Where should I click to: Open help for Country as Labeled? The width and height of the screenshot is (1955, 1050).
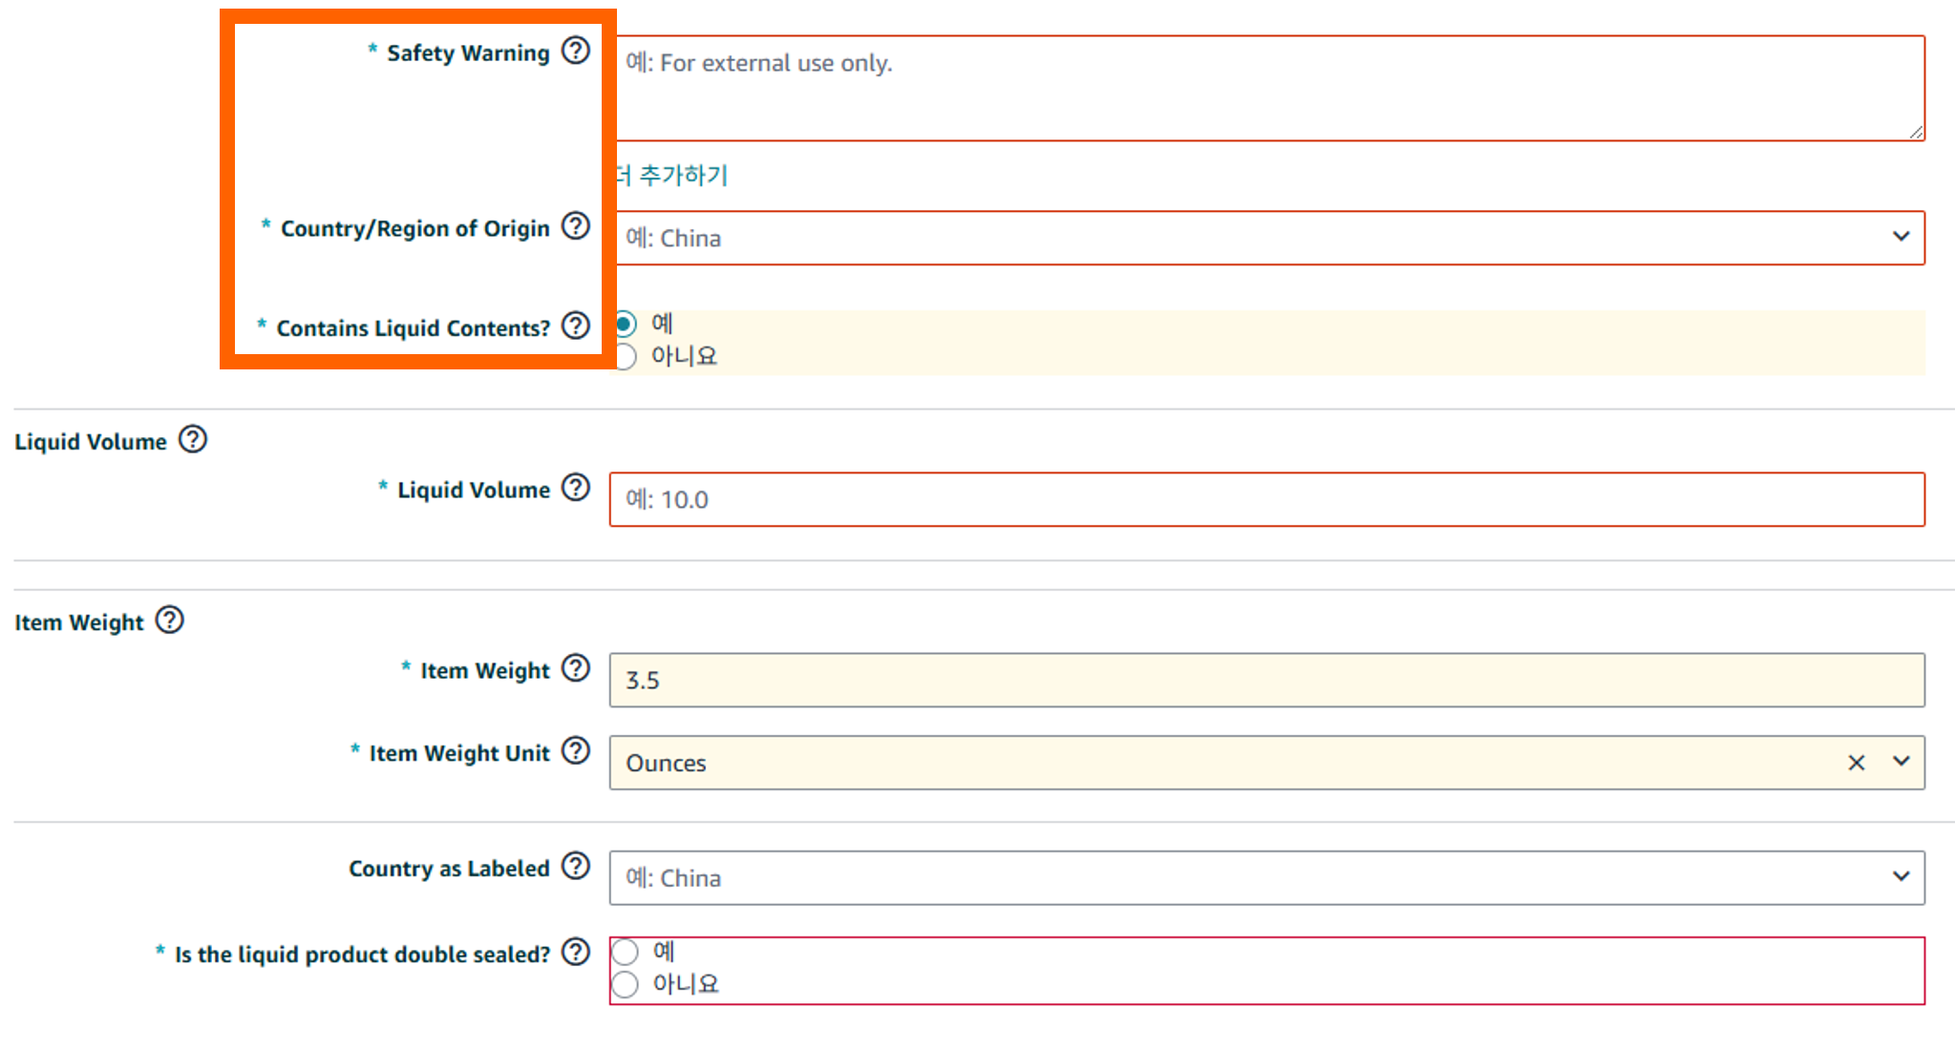(575, 867)
